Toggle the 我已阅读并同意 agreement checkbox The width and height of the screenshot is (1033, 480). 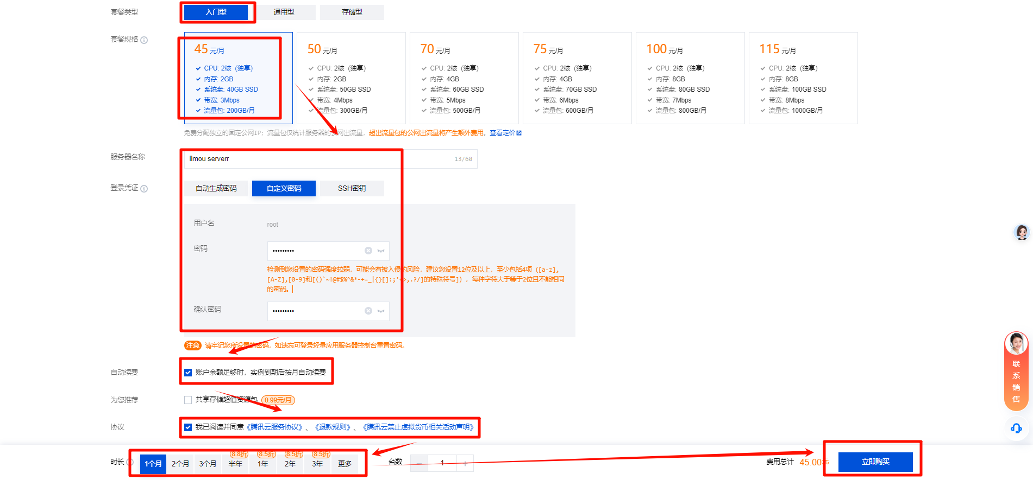click(188, 427)
